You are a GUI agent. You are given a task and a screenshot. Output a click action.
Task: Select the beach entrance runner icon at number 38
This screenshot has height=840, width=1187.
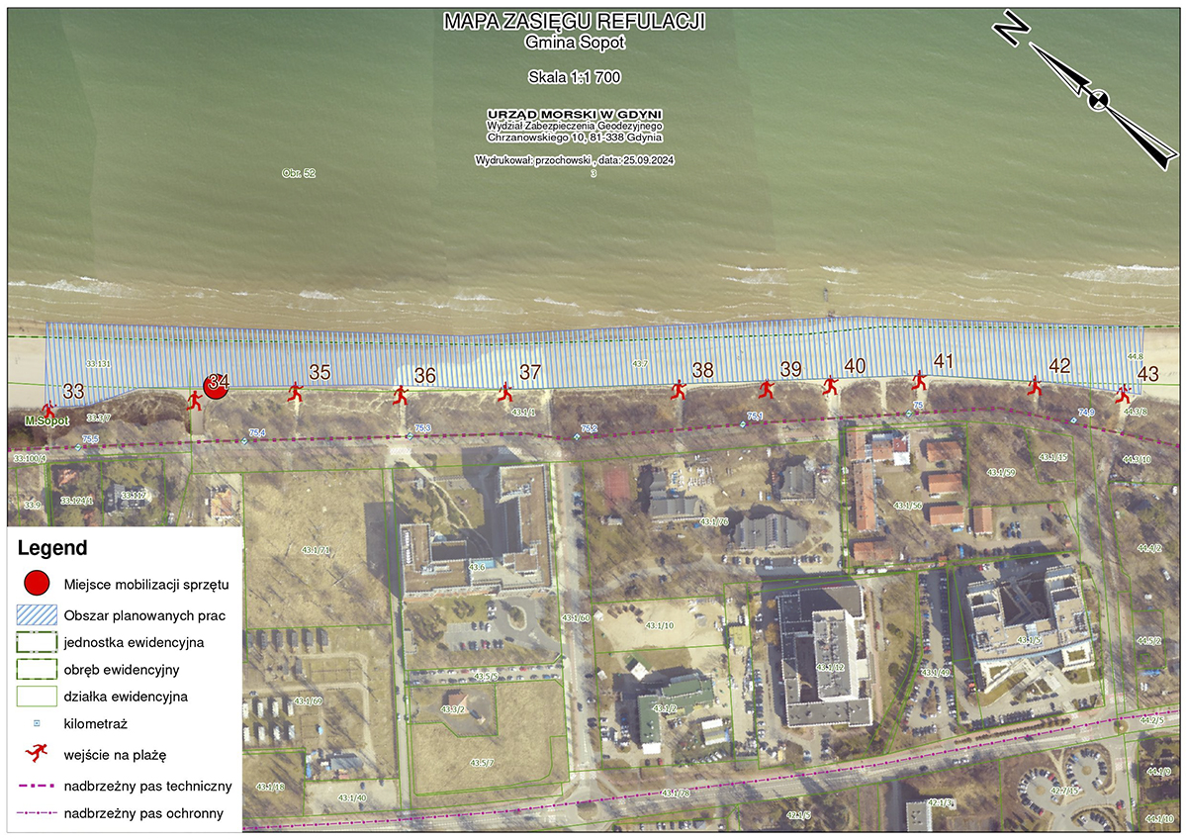[x=679, y=390]
